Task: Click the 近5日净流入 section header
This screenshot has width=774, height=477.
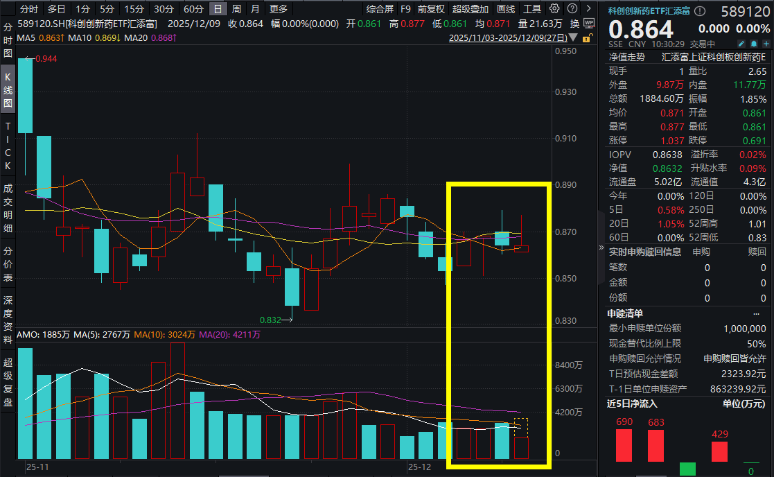Action: pyautogui.click(x=632, y=404)
